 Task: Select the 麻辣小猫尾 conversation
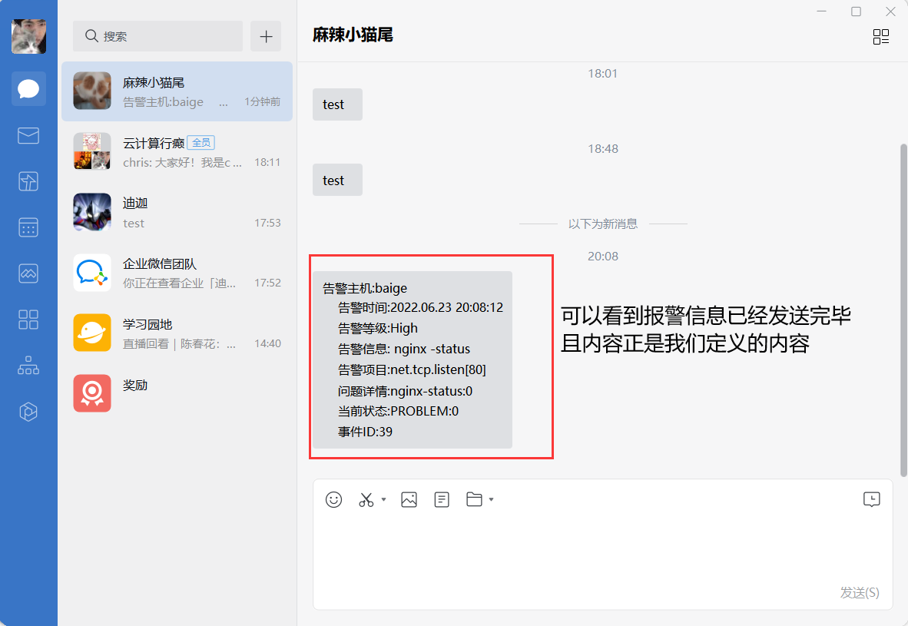[x=177, y=91]
